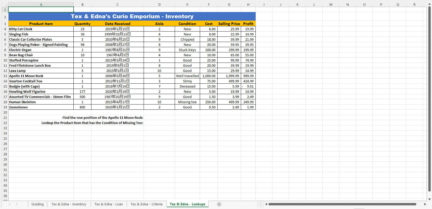The height and width of the screenshot is (209, 432).
Task: Click the Cost header cell
Action: click(209, 24)
